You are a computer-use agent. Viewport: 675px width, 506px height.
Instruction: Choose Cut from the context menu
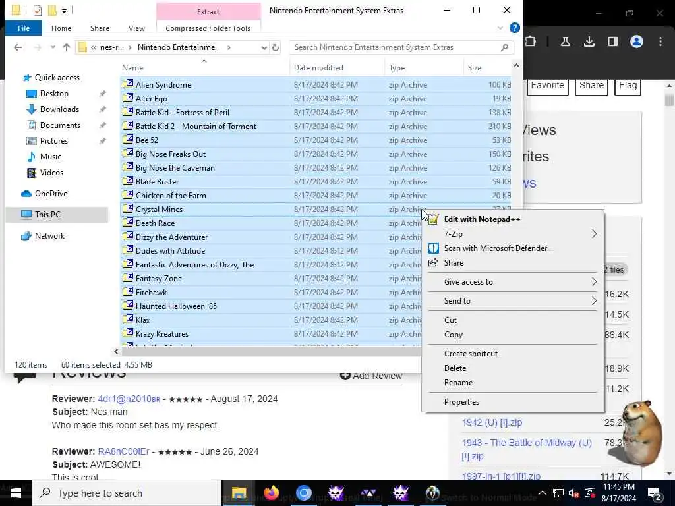[513, 320]
